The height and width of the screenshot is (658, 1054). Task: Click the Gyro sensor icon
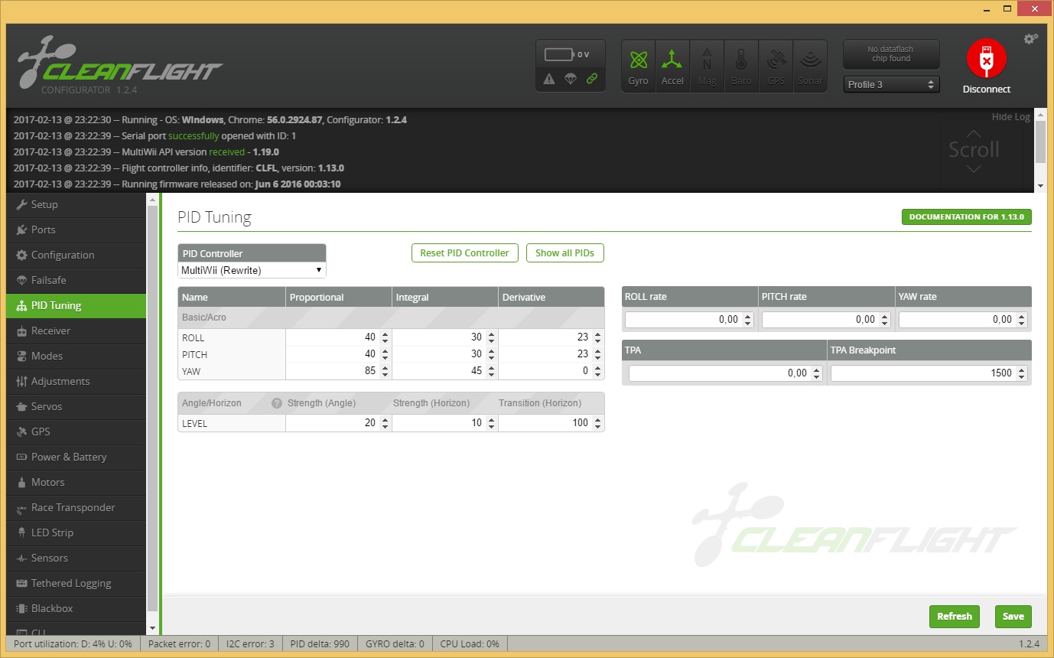(x=639, y=67)
